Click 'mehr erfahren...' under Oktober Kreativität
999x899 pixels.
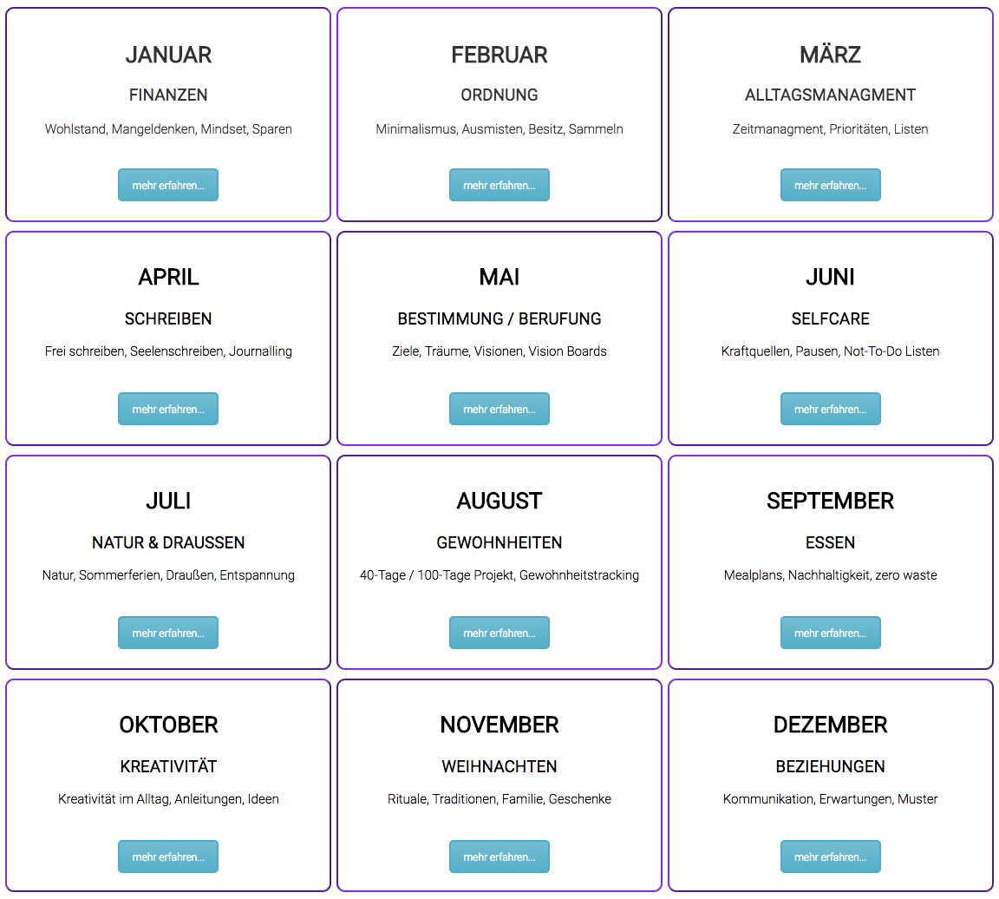[168, 856]
